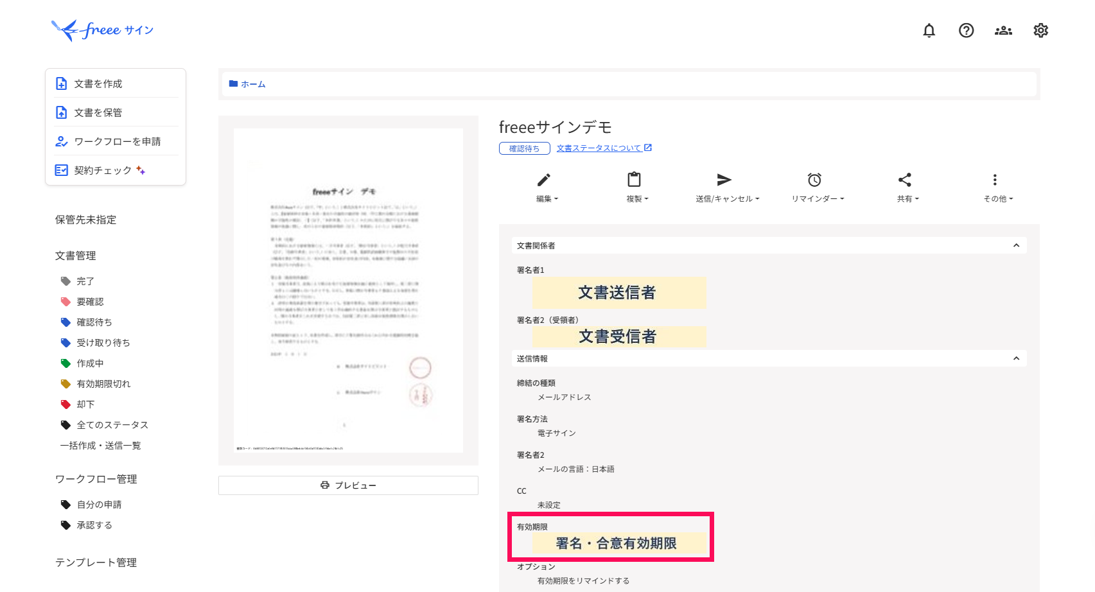The height and width of the screenshot is (592, 1095).
Task: Click the alarm clock リマインダー icon
Action: (814, 180)
